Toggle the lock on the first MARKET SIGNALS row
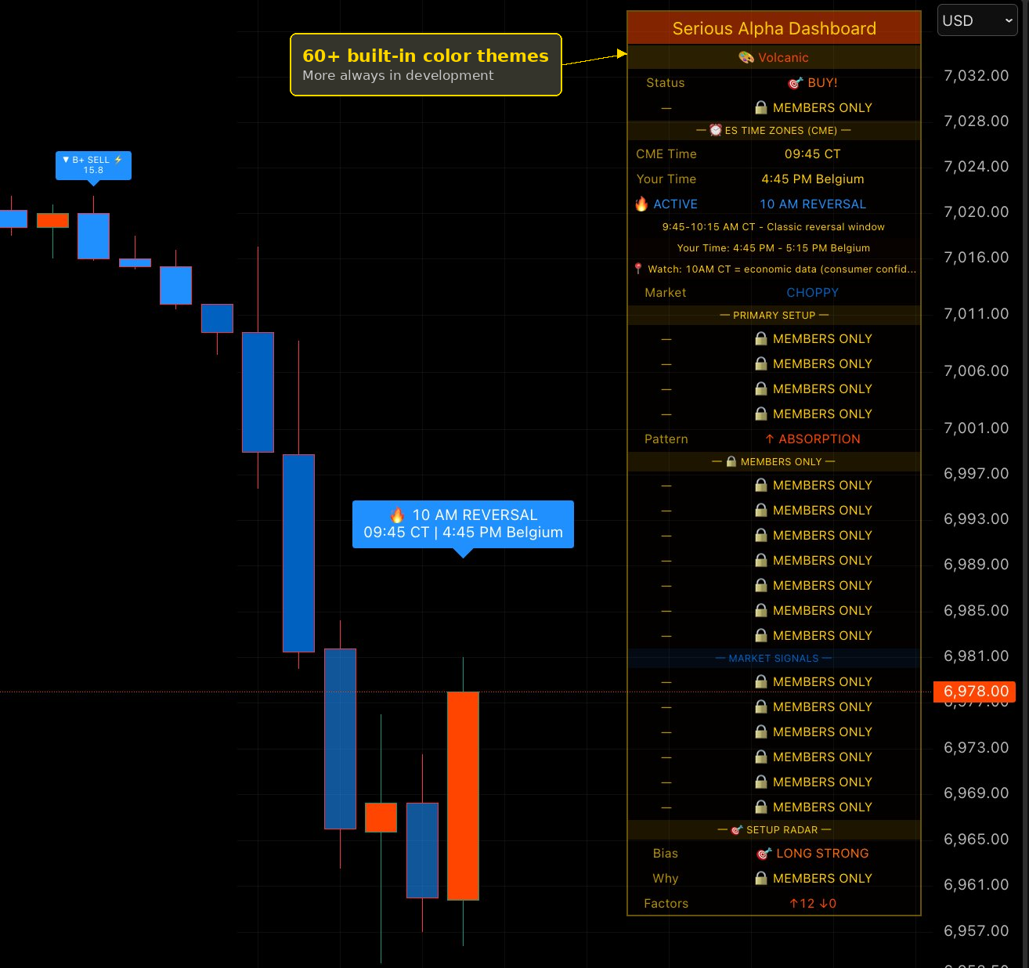Image resolution: width=1029 pixels, height=968 pixels. (760, 681)
